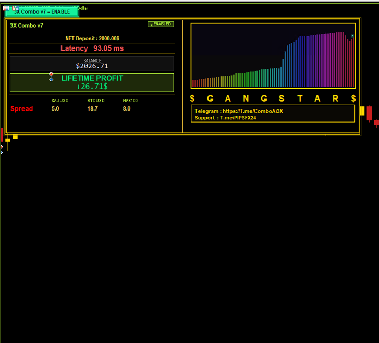Screen dimensions: 379x343
Task: Click the LIFETIME PROFIT +26.71$ panel
Action: click(92, 83)
